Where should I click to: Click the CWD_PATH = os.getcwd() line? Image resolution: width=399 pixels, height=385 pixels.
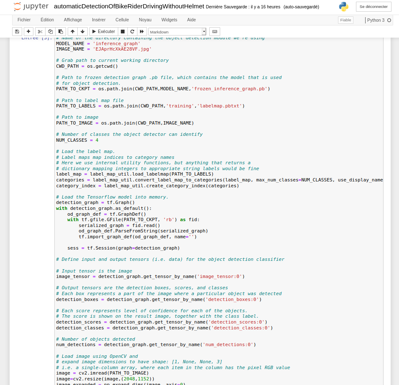coord(87,66)
